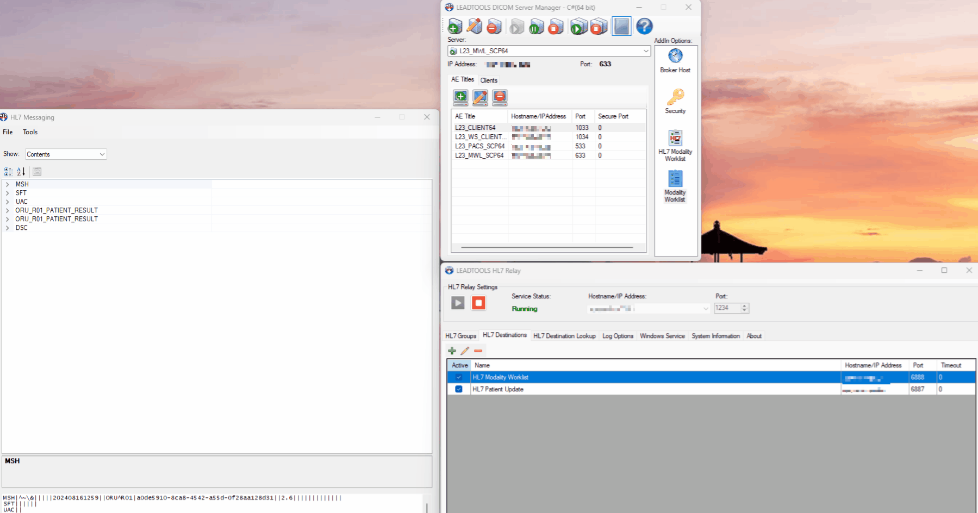This screenshot has height=513, width=978.
Task: Expand the second ORU_R01_PATIENT_RESULT node
Action: tap(7, 219)
